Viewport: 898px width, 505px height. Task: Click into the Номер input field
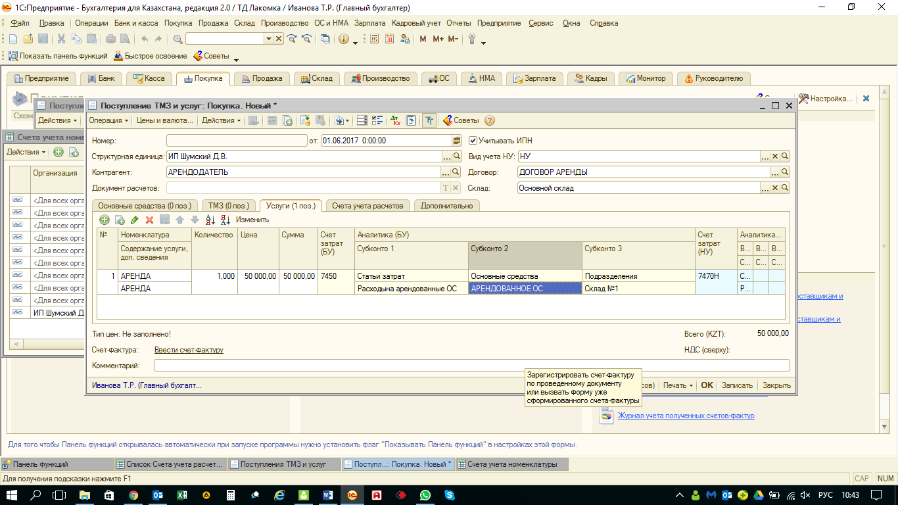point(237,140)
